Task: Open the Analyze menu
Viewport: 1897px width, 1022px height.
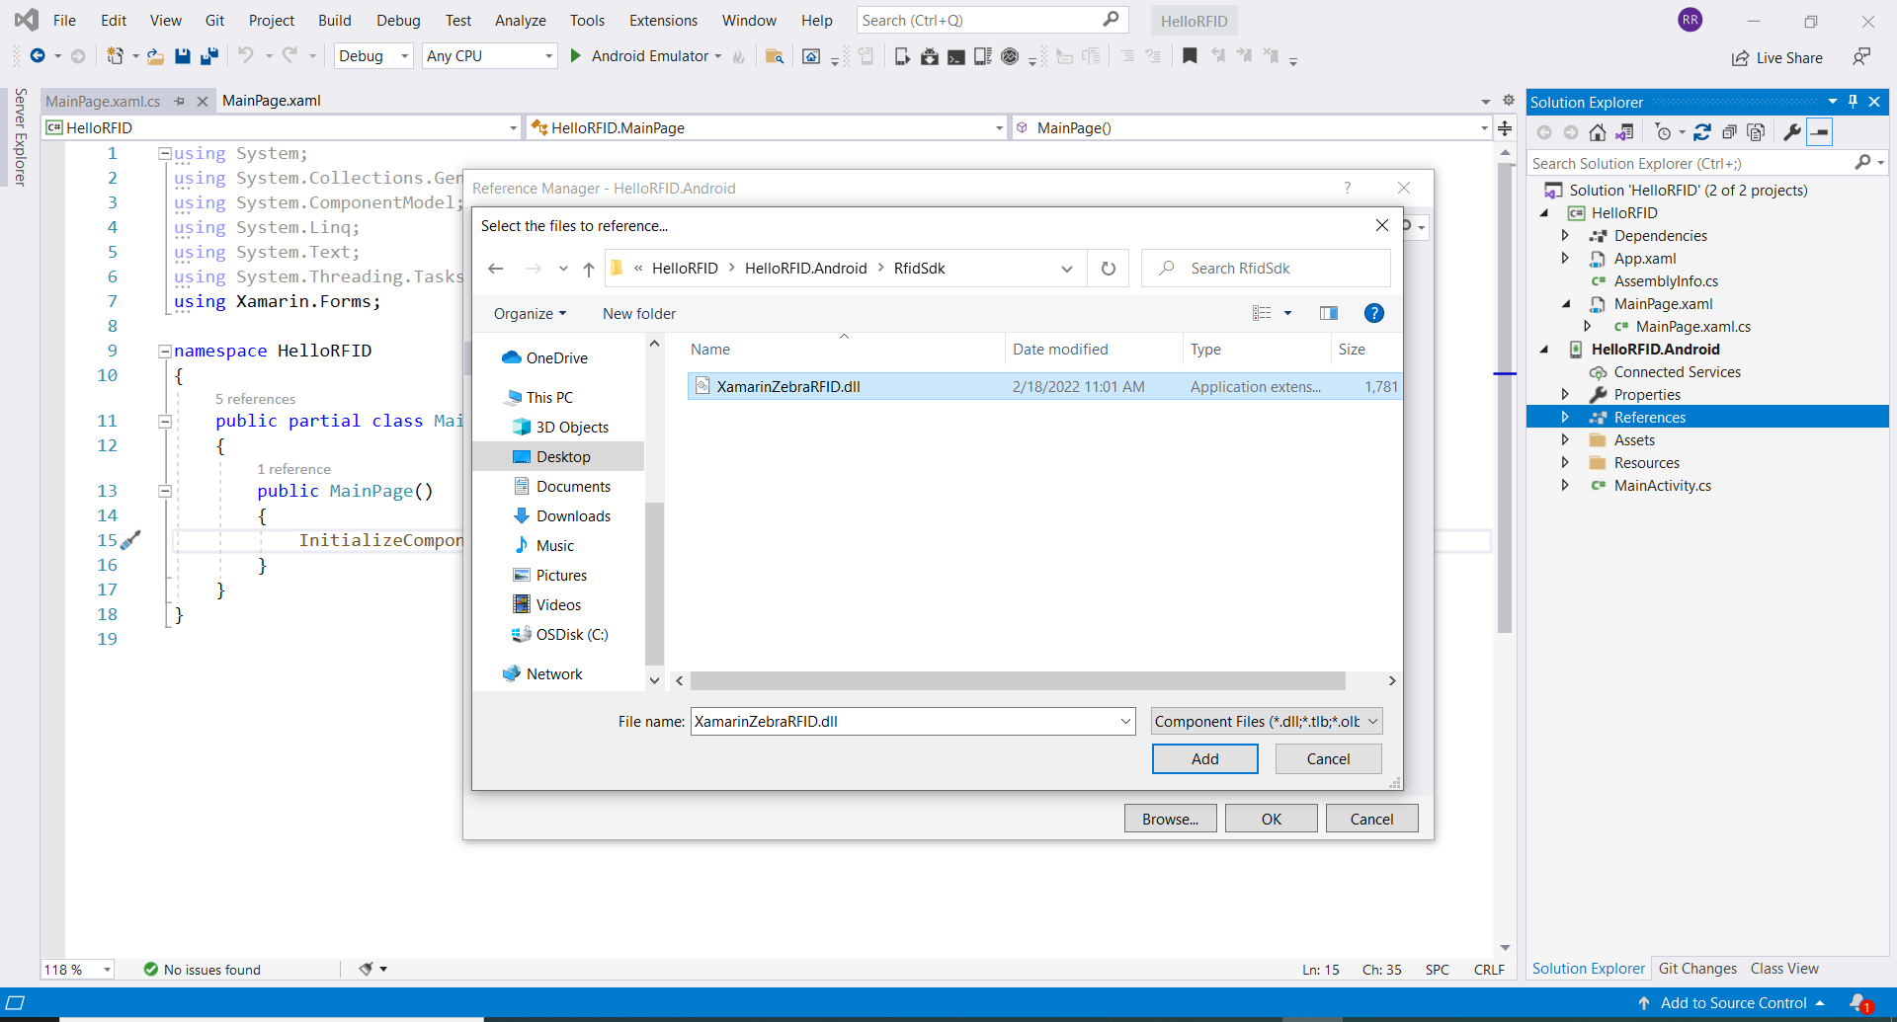Action: [521, 21]
